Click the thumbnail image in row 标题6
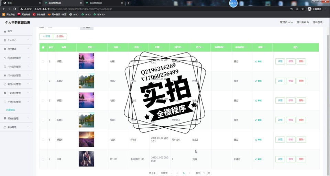Viewport: 330px width, 176px height. (x=86, y=140)
